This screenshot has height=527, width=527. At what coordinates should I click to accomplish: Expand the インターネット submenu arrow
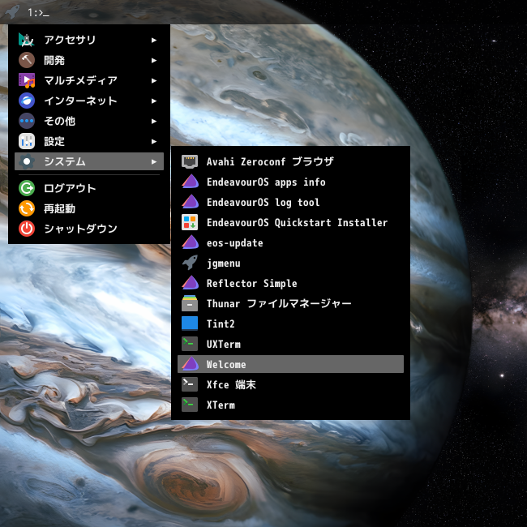[x=154, y=101]
